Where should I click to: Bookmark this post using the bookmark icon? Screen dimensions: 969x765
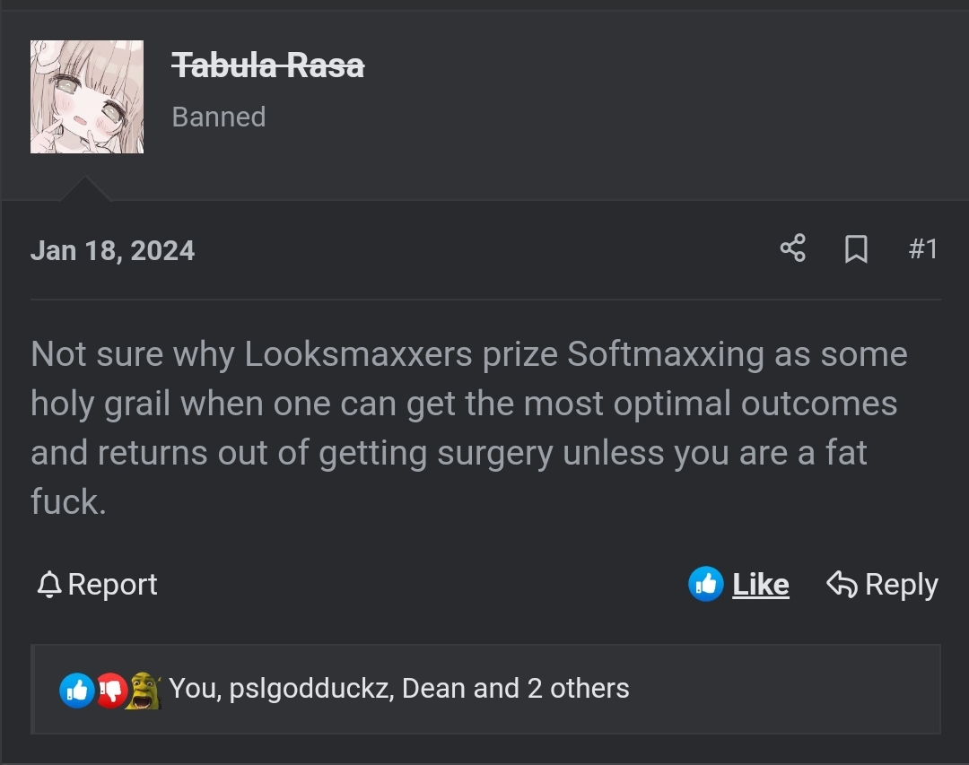(x=857, y=250)
